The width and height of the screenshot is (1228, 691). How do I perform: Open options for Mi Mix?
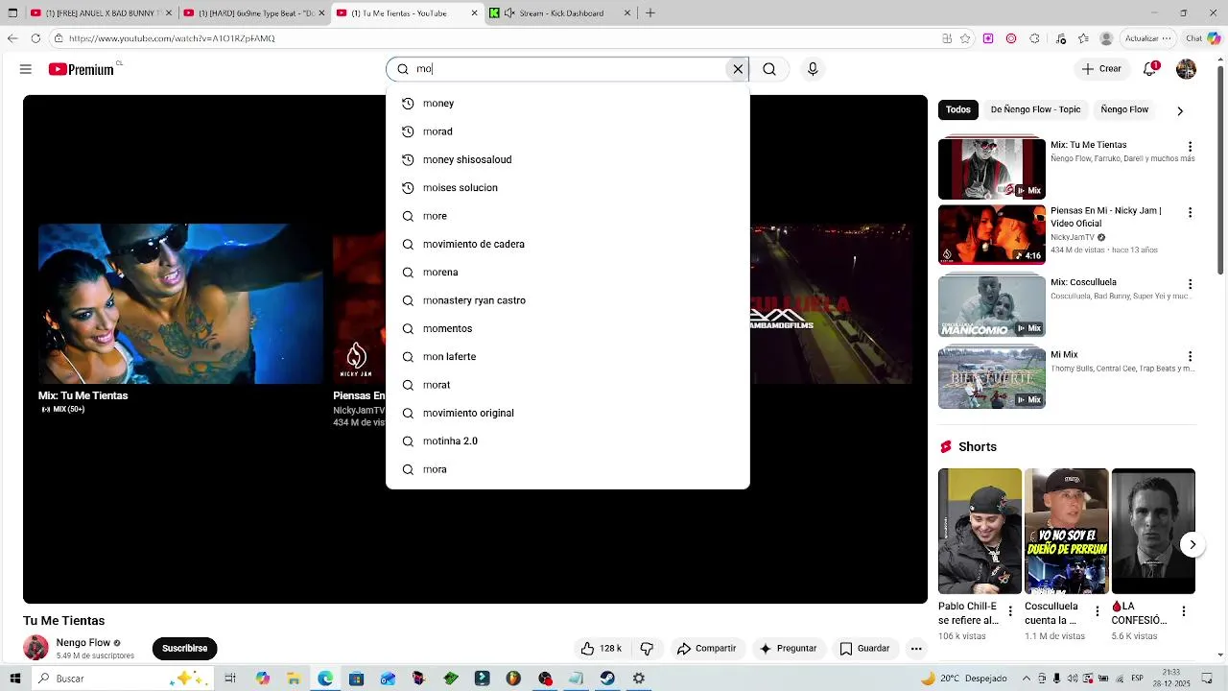(1190, 356)
